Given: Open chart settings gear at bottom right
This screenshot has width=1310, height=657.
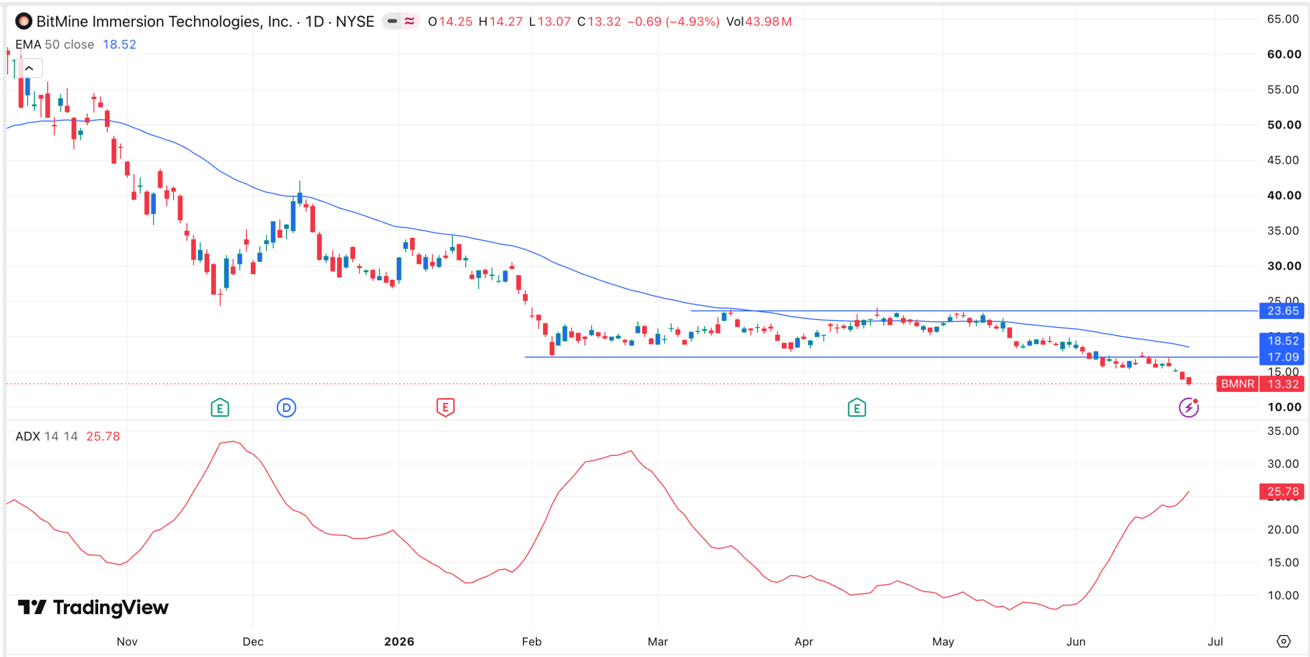Looking at the screenshot, I should (1283, 641).
